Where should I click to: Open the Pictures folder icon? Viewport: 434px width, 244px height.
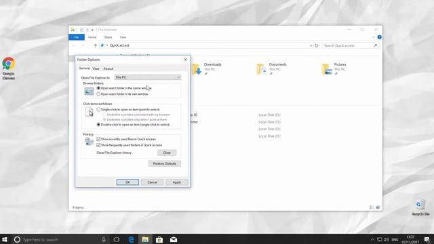click(327, 69)
